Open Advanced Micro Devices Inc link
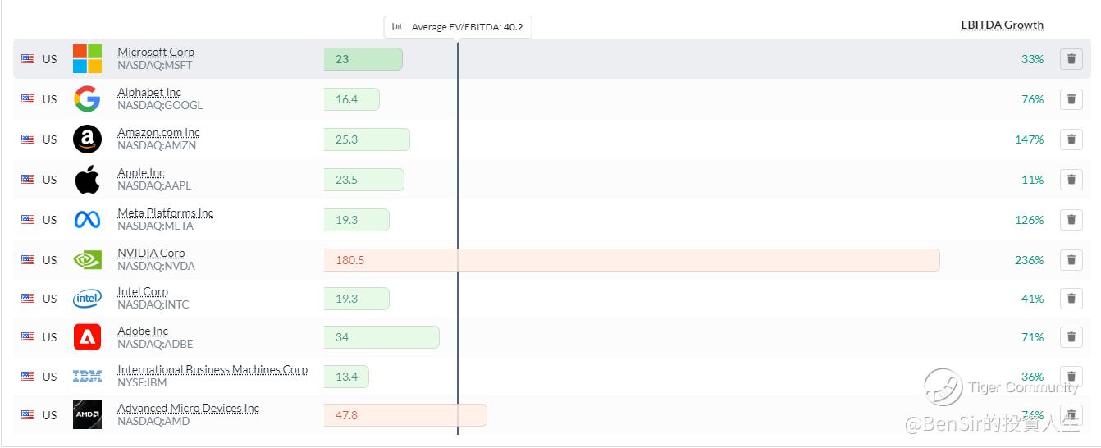The height and width of the screenshot is (448, 1101). click(x=188, y=409)
